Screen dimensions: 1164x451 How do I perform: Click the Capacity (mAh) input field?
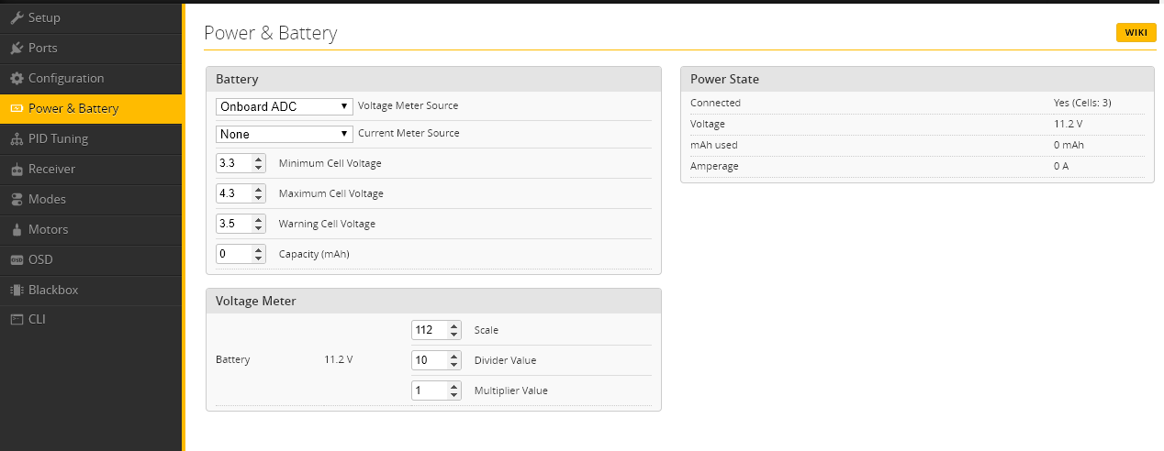click(232, 253)
